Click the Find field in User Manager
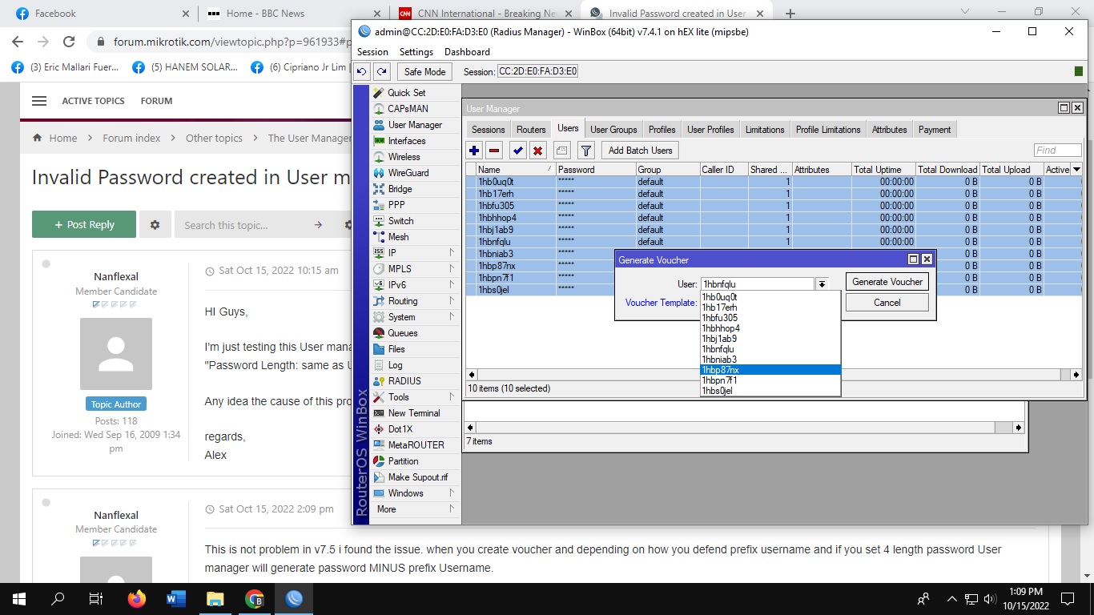 pos(1057,150)
